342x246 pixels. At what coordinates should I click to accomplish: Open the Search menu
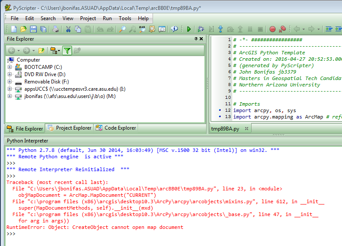pyautogui.click(x=48, y=18)
